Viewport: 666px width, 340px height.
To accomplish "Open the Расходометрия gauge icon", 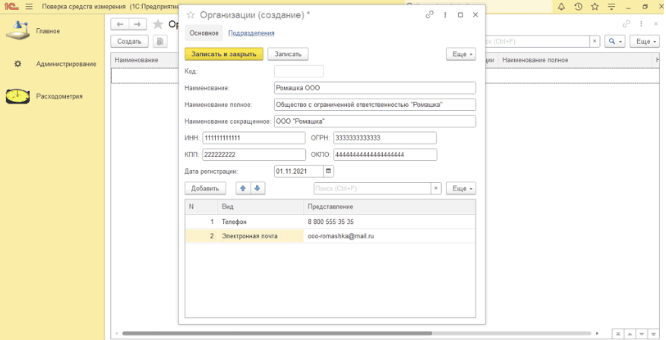I will [x=17, y=96].
